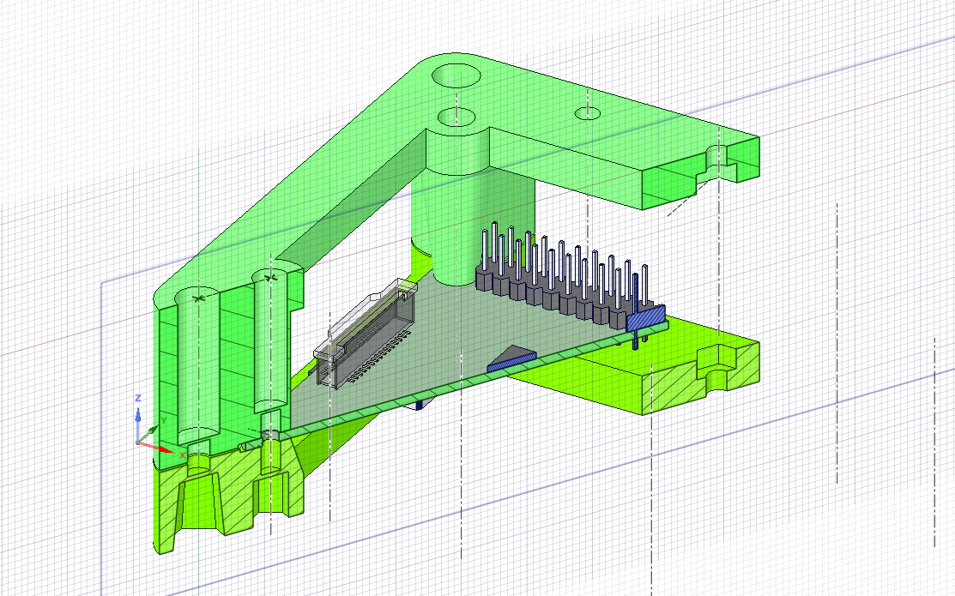Select the translucent flat cable connector on the board
Image resolution: width=955 pixels, height=596 pixels.
(366, 332)
